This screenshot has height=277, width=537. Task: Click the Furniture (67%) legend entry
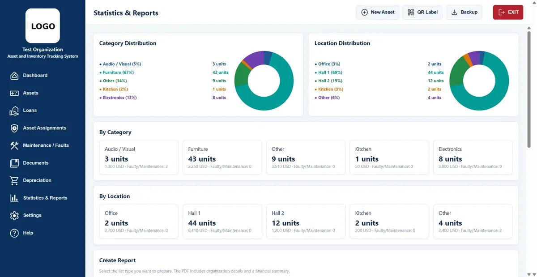[116, 72]
